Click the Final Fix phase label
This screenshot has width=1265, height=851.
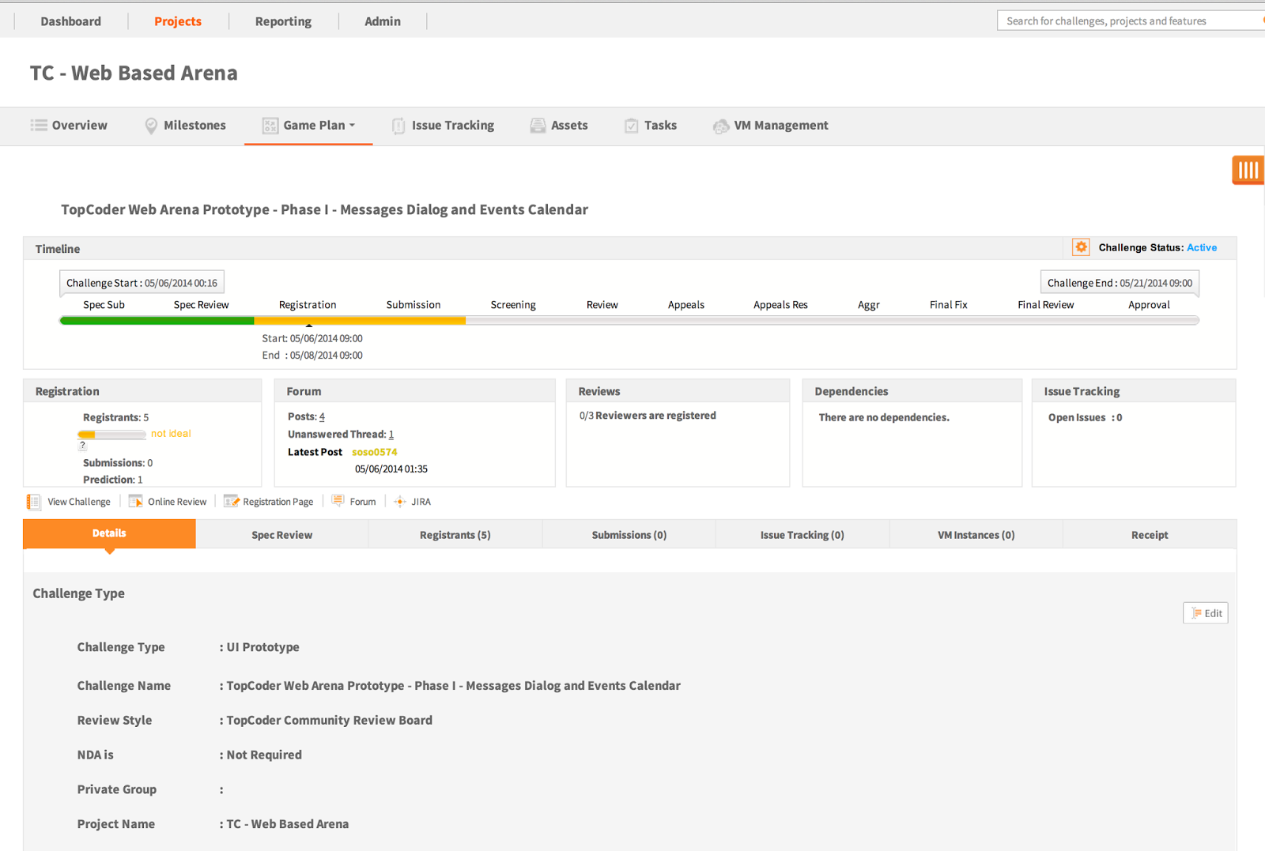949,305
